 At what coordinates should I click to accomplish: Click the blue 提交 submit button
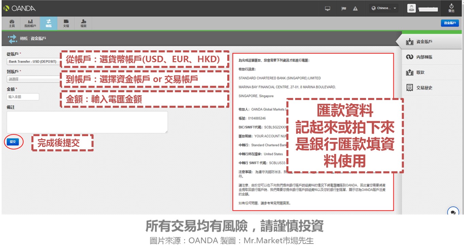(13, 141)
